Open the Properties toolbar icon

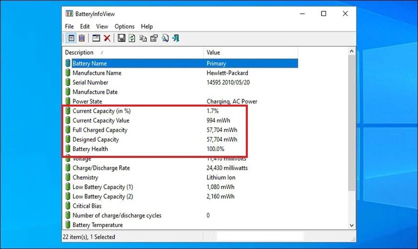[154, 38]
